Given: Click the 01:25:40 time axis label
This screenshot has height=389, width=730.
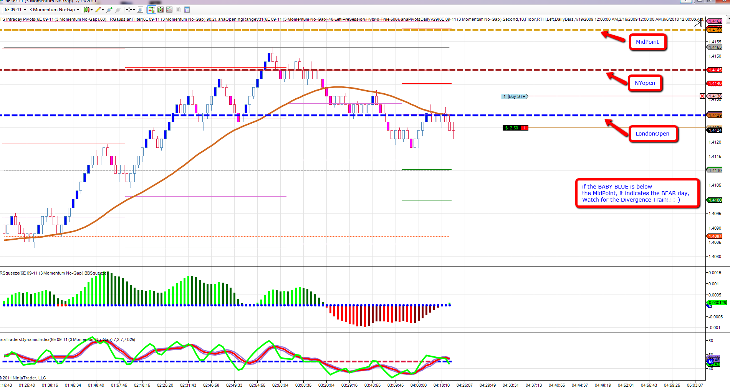Looking at the screenshot, I should [x=27, y=385].
